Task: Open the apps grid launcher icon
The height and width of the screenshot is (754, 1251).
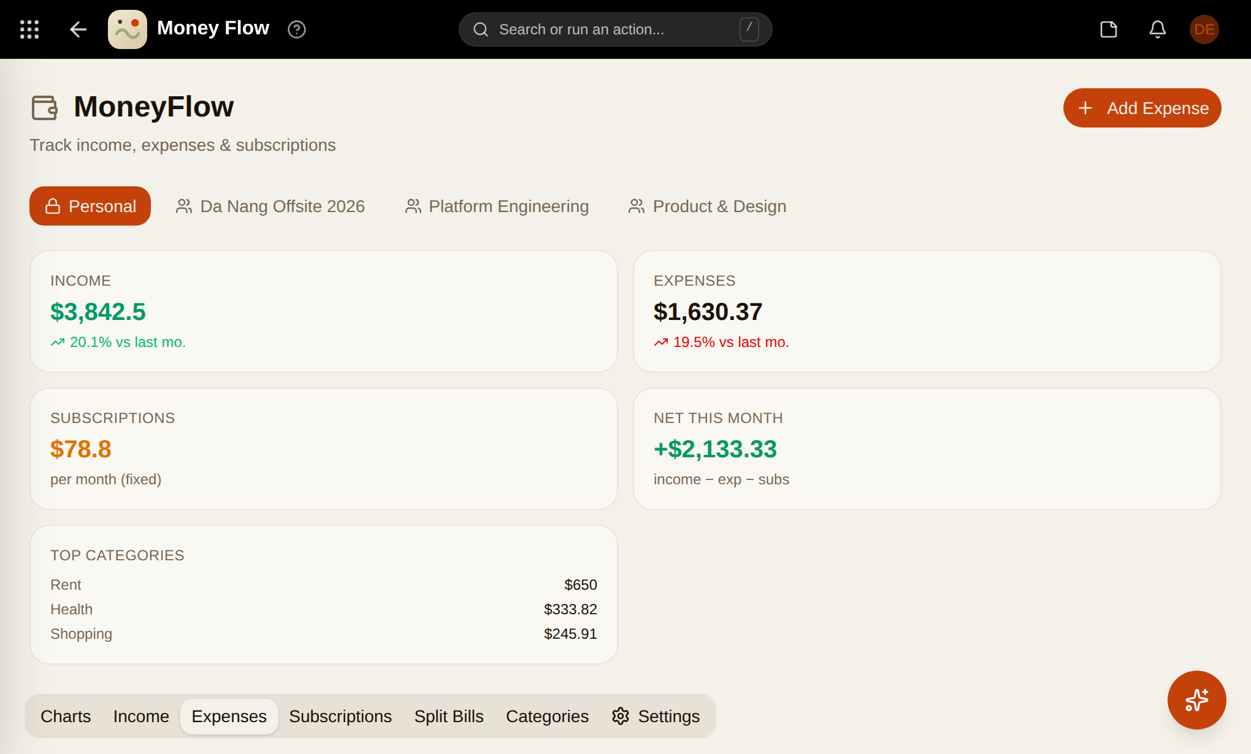Action: [x=29, y=29]
